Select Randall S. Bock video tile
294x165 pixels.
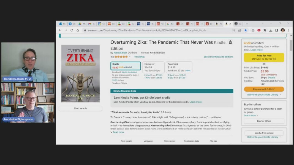[x=28, y=62]
